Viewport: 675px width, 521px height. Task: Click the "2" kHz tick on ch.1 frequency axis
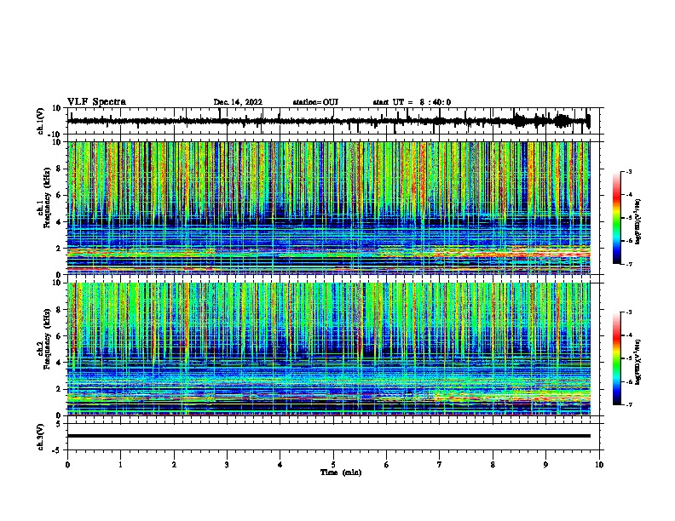pyautogui.click(x=59, y=248)
